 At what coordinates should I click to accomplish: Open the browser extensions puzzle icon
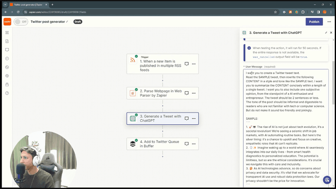pos(303,12)
